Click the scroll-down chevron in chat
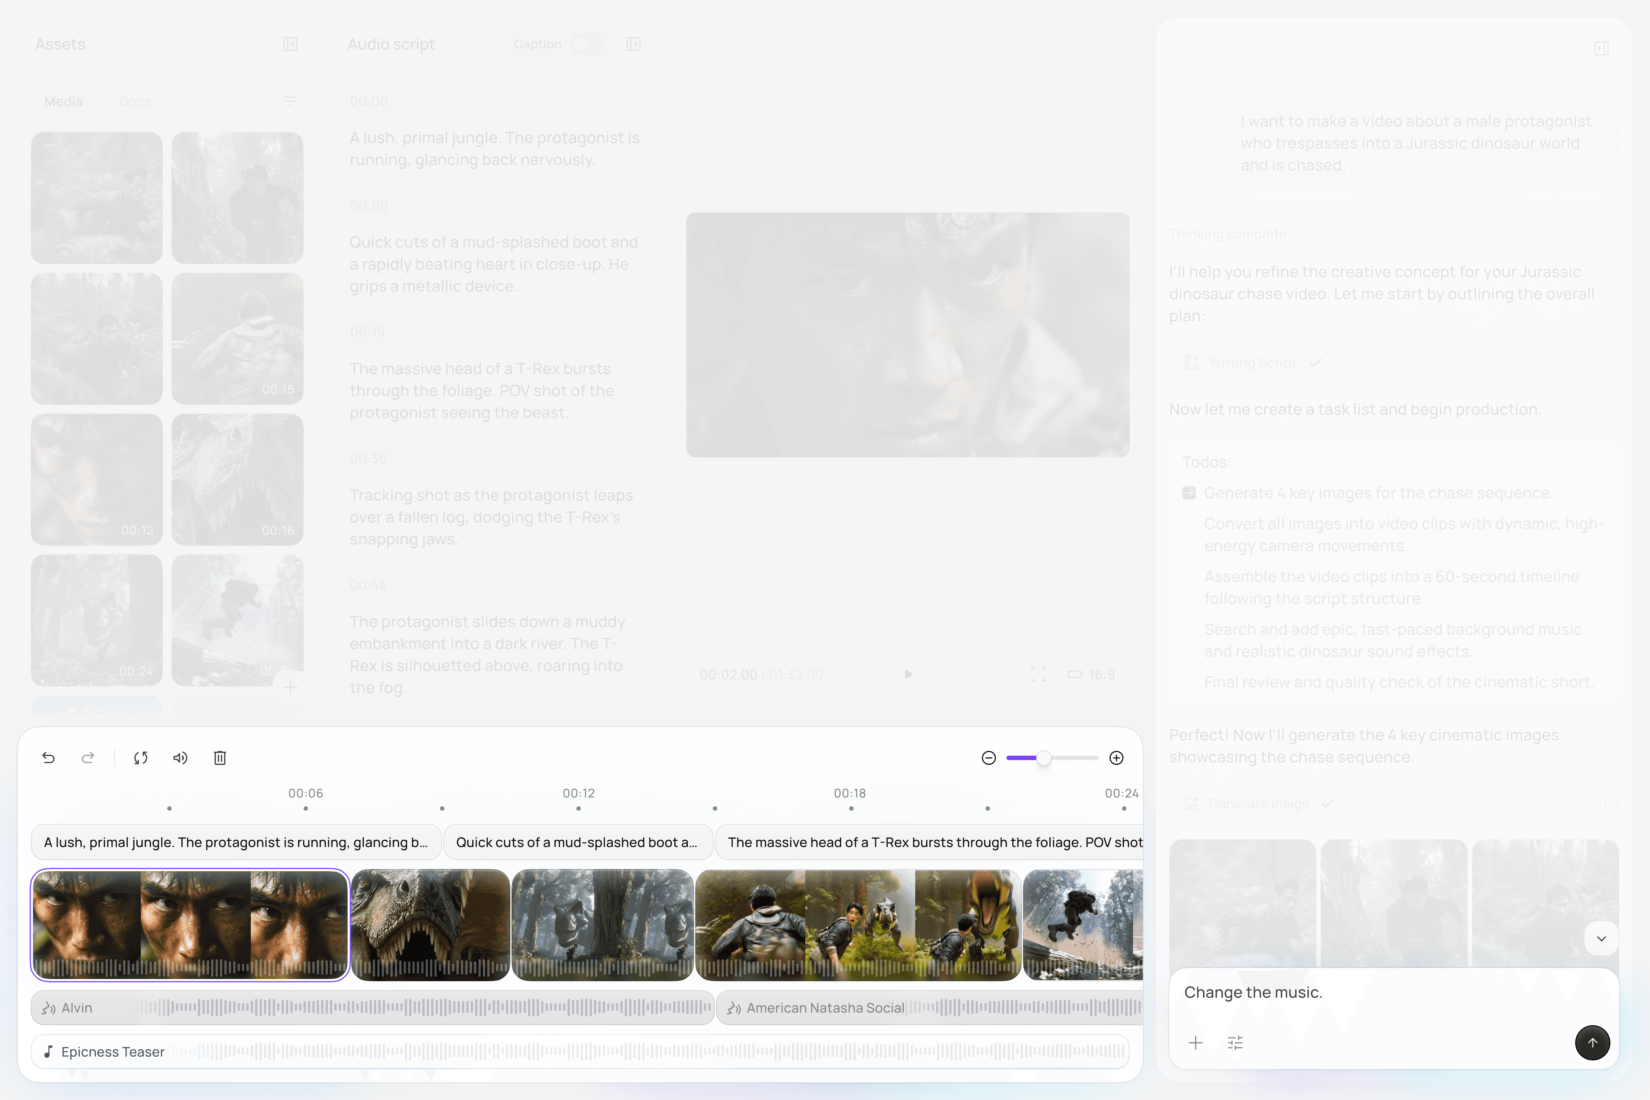This screenshot has width=1650, height=1100. click(x=1601, y=939)
